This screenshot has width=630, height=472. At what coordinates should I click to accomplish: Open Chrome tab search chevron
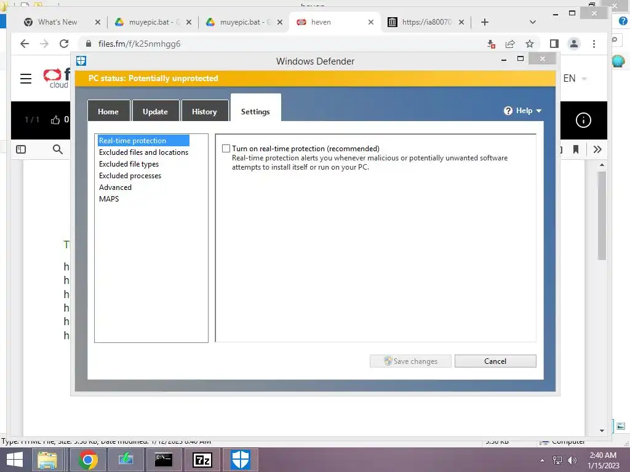533,22
